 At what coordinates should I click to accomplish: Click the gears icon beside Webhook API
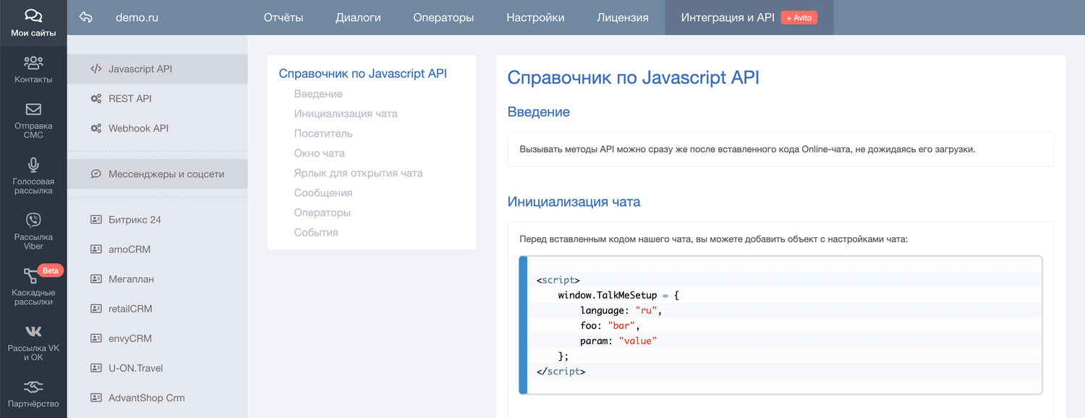click(95, 128)
